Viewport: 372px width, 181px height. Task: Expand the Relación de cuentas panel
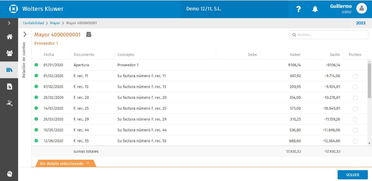click(25, 35)
